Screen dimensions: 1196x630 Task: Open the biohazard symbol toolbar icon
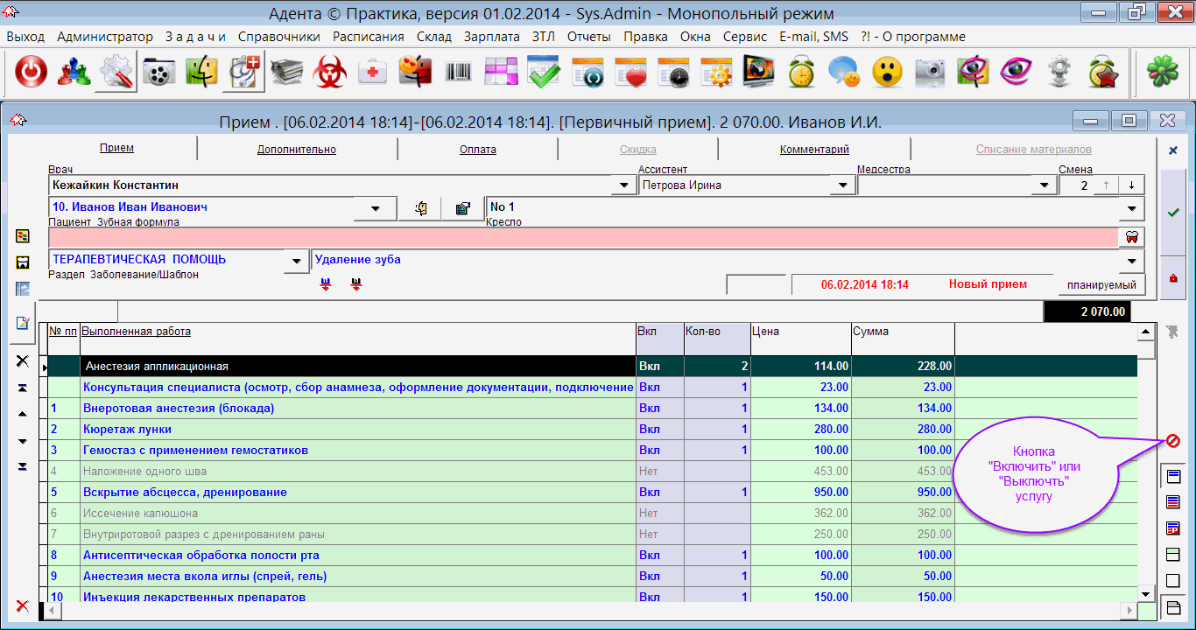coord(330,73)
